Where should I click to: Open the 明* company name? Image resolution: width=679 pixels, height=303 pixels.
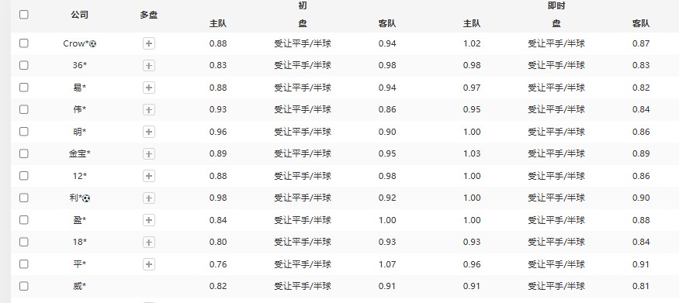[80, 132]
